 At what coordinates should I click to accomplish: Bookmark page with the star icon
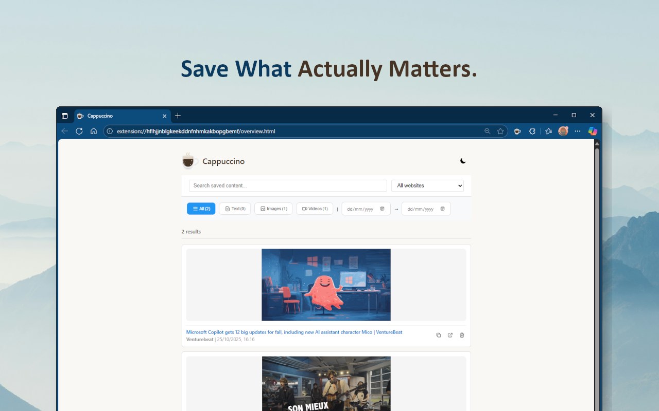coord(500,131)
